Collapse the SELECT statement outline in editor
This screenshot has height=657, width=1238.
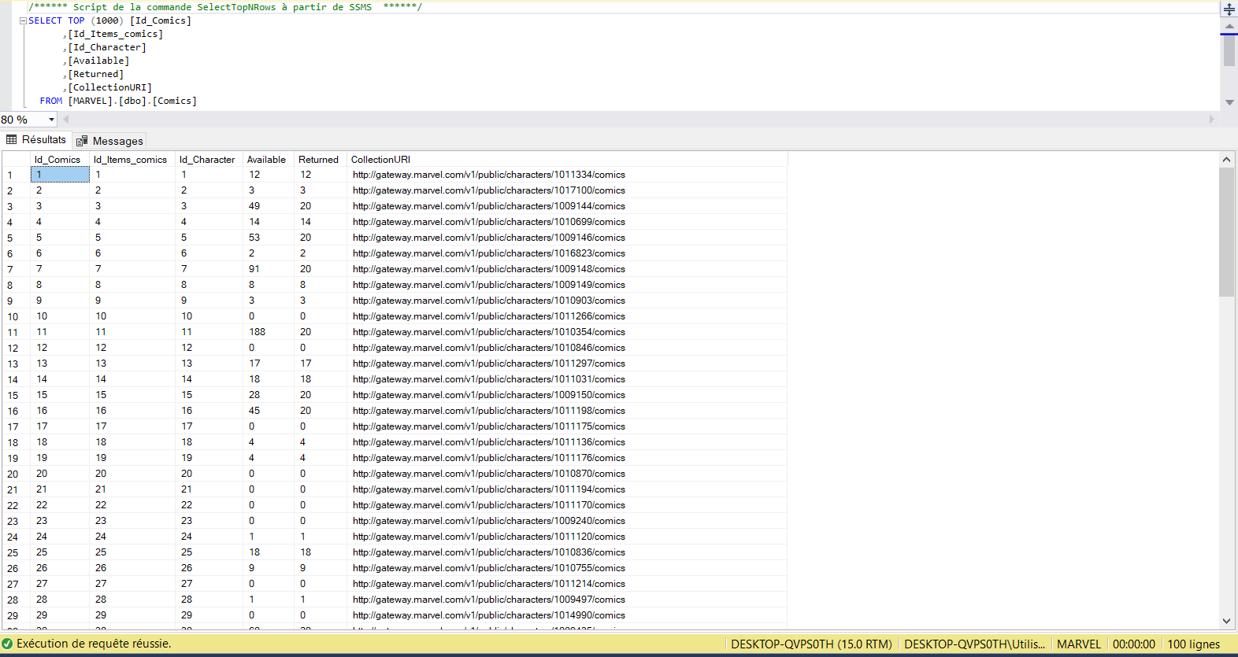23,21
